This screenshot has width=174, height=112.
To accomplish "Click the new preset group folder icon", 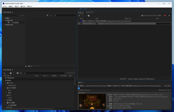I will tap(11, 73).
